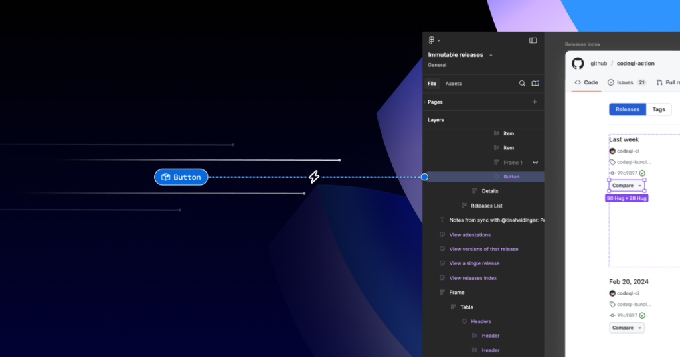The width and height of the screenshot is (680, 357).
Task: Click the search icon in the file panel
Action: (x=522, y=84)
